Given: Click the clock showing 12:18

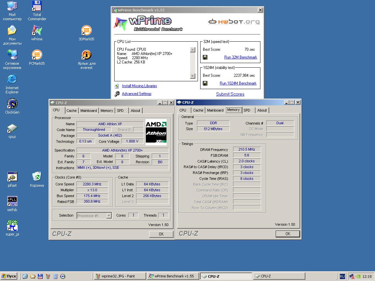Looking at the screenshot, I should coord(367,276).
